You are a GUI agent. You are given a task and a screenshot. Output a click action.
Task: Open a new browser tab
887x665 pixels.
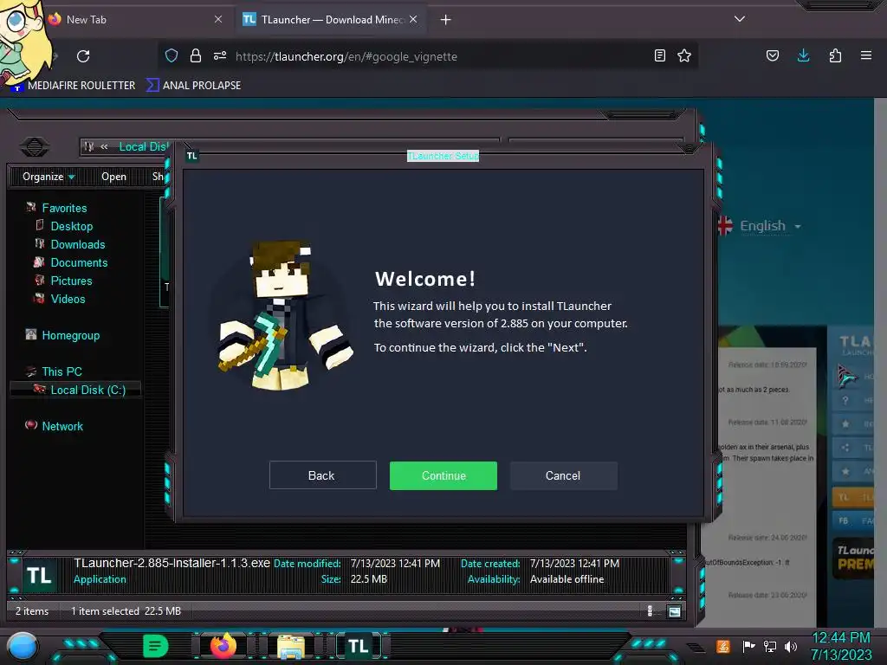[x=446, y=20]
